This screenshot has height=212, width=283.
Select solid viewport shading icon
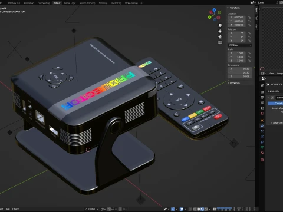point(199,209)
